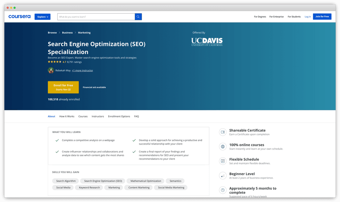
Task: Go to the Marketing breadcrumb
Action: (x=84, y=32)
